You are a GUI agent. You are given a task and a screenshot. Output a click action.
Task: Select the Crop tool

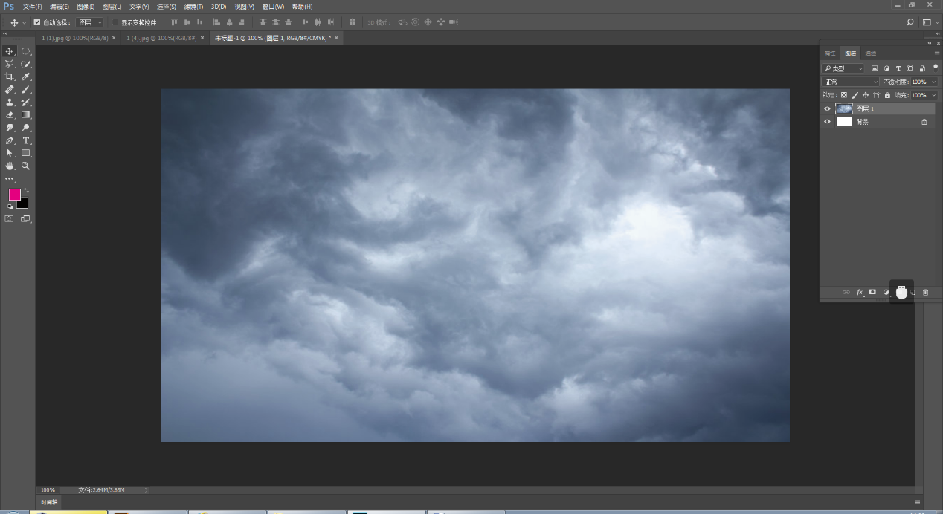coord(10,77)
